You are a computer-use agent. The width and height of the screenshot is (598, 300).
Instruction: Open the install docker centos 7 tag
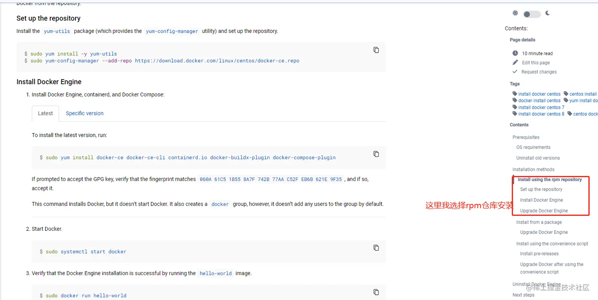(541, 108)
